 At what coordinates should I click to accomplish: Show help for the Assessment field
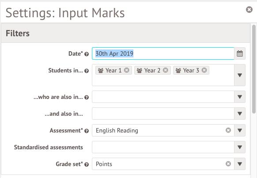(87, 131)
